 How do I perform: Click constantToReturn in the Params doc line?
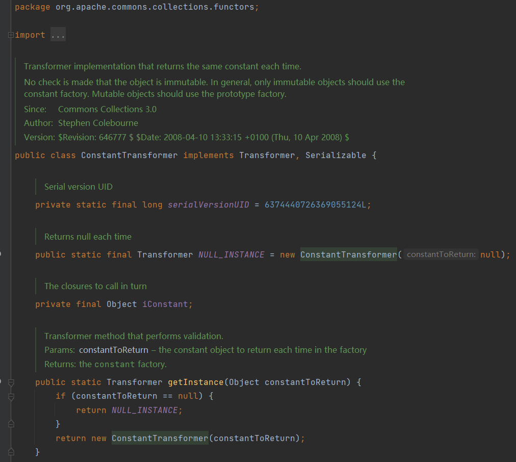[114, 350]
